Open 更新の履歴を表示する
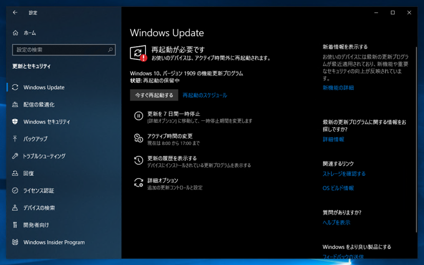 [172, 158]
